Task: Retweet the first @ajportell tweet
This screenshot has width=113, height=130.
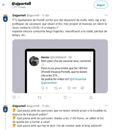Action: tap(40, 98)
